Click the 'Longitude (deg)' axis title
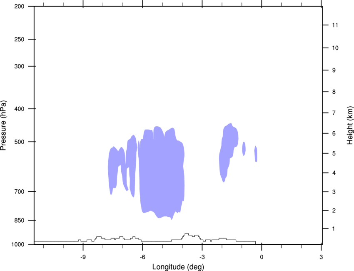 pyautogui.click(x=178, y=267)
